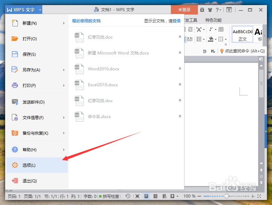Expand the 帮助(H) submenu arrow
The height and width of the screenshot is (205, 272).
(64, 150)
